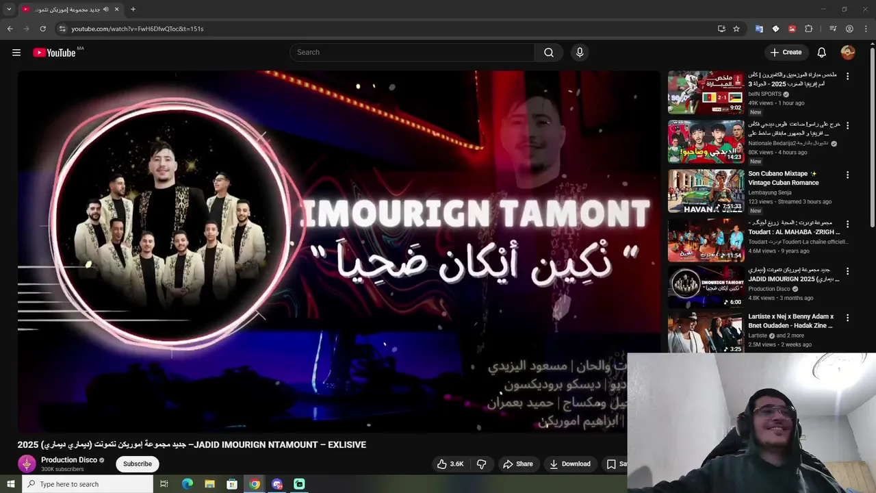Viewport: 876px width, 493px height.
Task: Open Microsoft Store from taskbar
Action: (232, 484)
